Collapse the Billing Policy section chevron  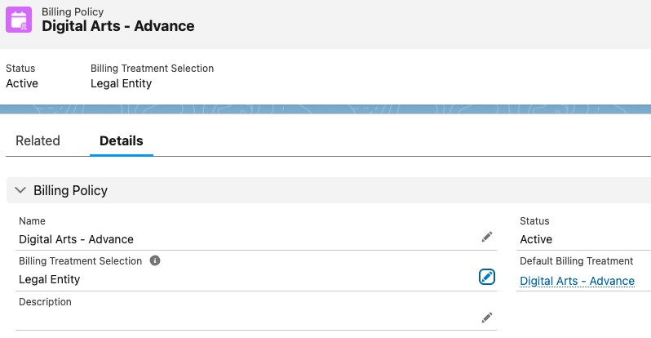20,190
